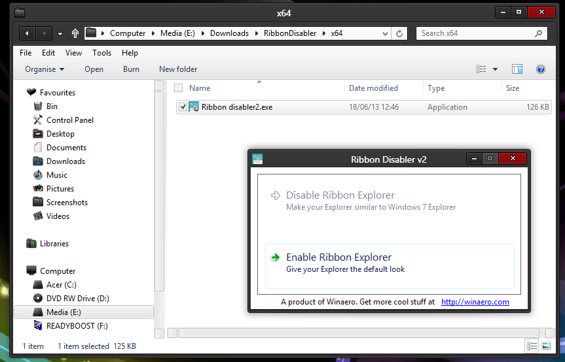The image size is (565, 362).
Task: Click Computer in the address bar
Action: pos(128,33)
